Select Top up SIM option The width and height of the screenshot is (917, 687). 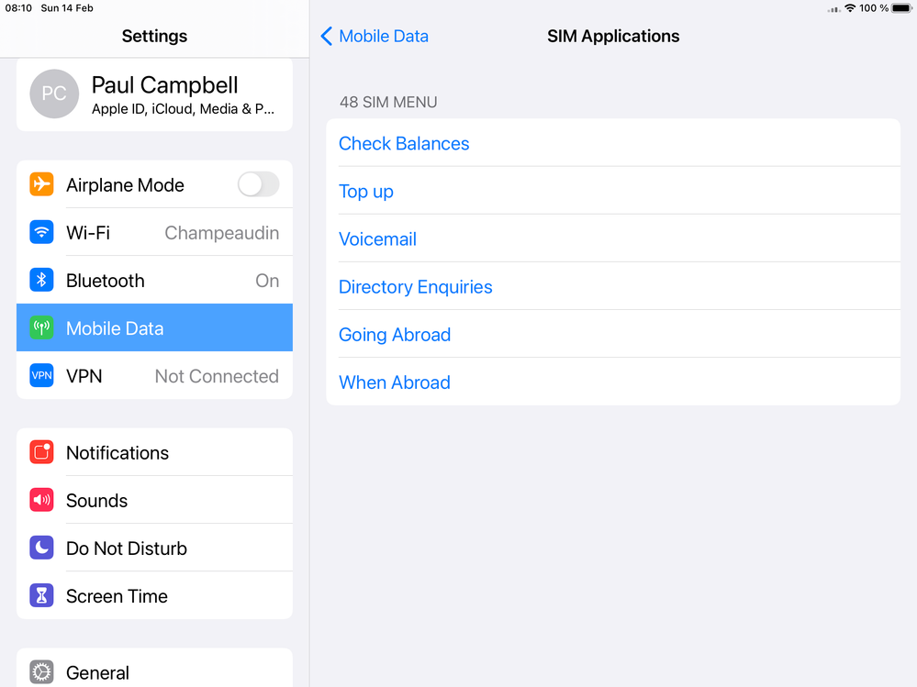[x=366, y=191]
